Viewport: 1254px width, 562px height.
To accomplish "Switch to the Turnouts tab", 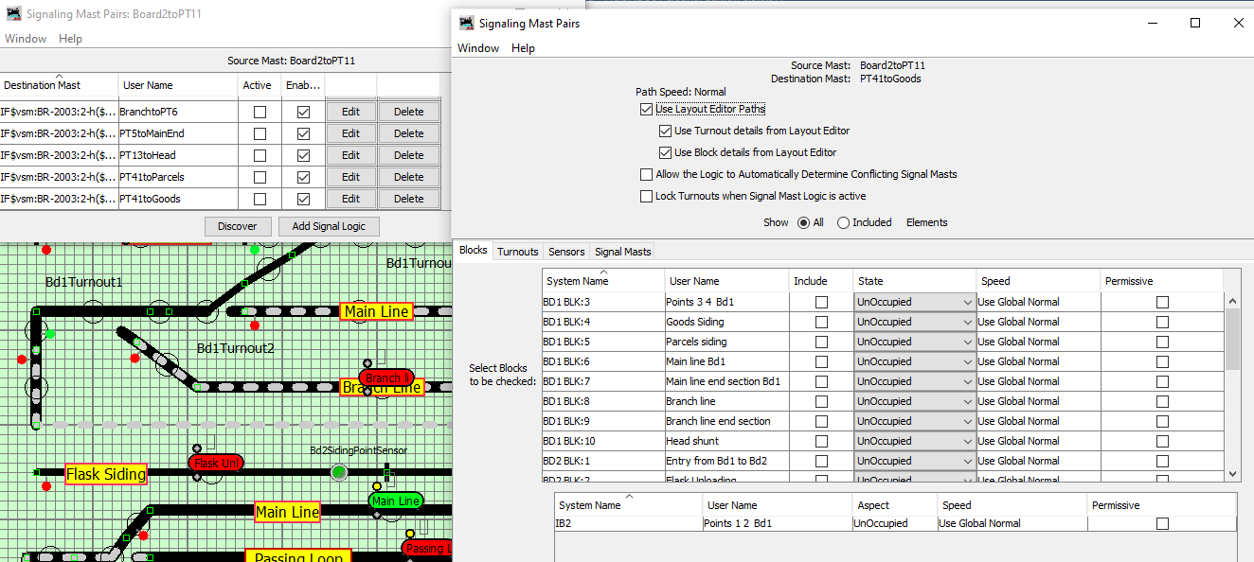I will (x=518, y=252).
